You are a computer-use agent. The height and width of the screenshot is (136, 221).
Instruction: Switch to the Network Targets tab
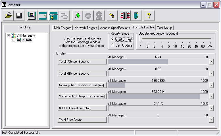(x=86, y=28)
